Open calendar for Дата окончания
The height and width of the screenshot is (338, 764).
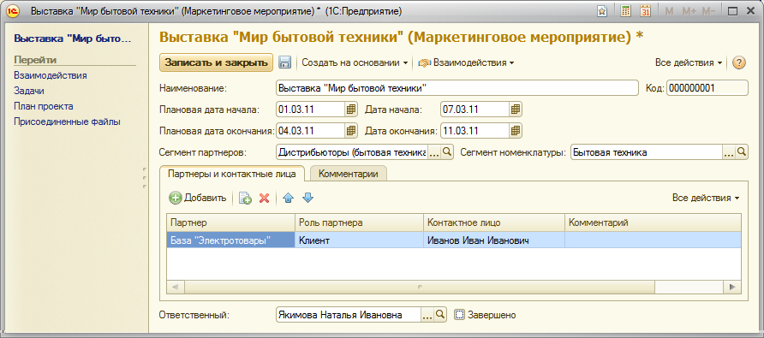coord(516,131)
